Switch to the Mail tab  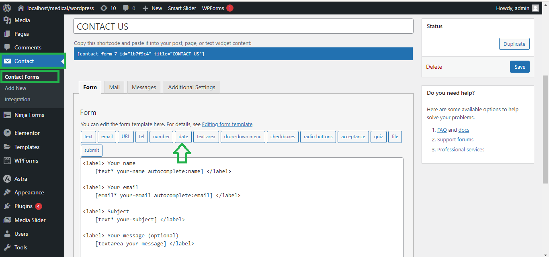(114, 87)
